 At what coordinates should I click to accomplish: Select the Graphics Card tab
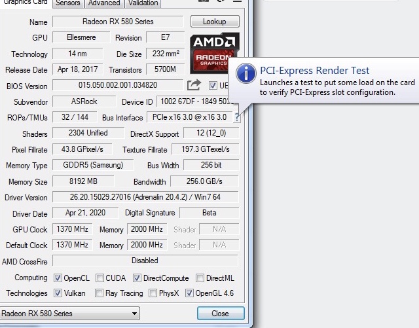click(x=26, y=3)
